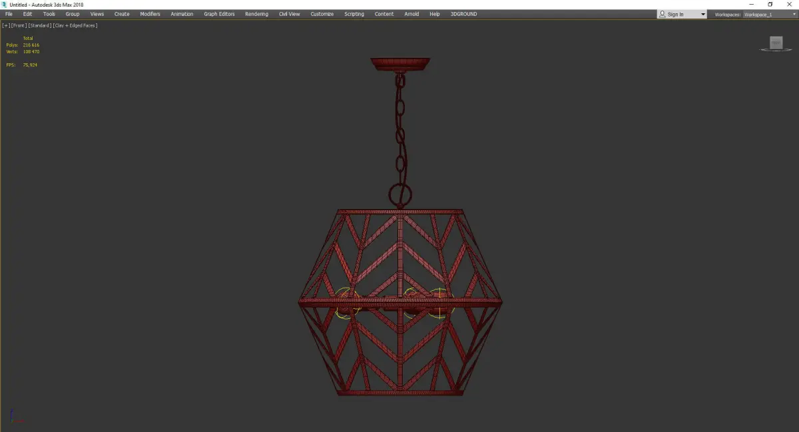Open the Help menu
Viewport: 799px width, 432px height.
coord(435,14)
